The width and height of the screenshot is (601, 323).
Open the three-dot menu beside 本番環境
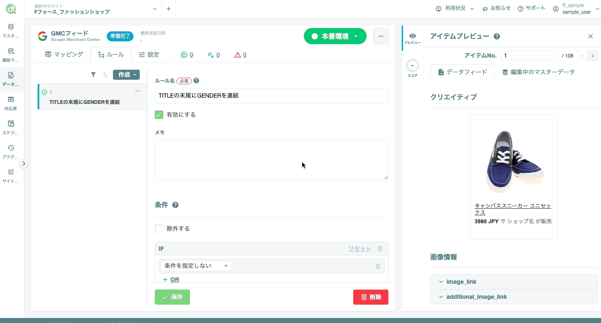pyautogui.click(x=381, y=36)
